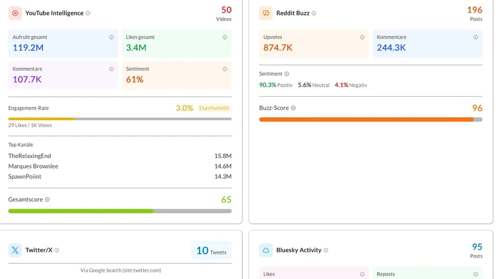Click the 107.7K Kommentare value
The image size is (496, 279).
[27, 79]
